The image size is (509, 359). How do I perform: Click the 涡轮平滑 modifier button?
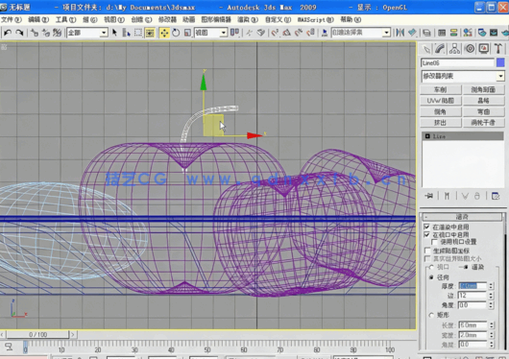[x=483, y=123]
